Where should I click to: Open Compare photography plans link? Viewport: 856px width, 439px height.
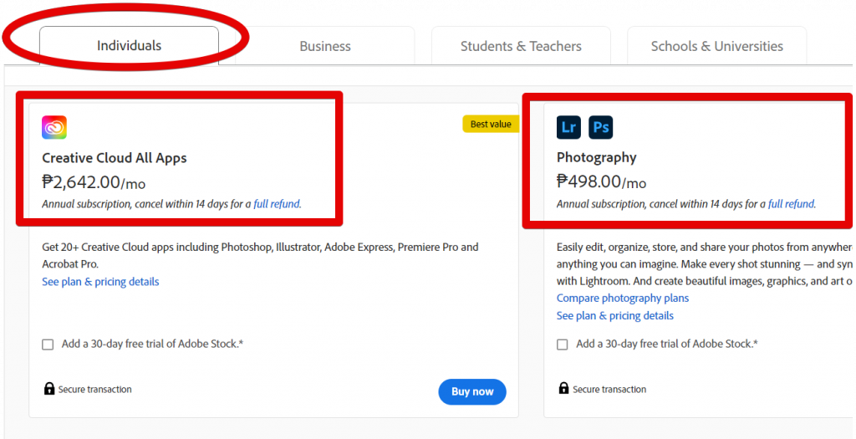coord(622,299)
